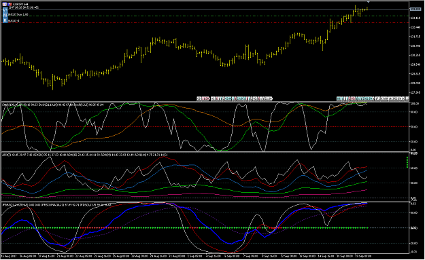425x260 pixels.
Task: Click the 130.990 price scale value
Action: [x=415, y=45]
